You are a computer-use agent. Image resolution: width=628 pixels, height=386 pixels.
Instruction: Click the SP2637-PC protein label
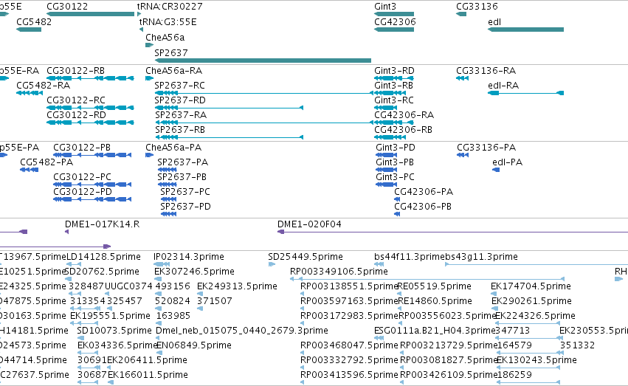(x=185, y=192)
